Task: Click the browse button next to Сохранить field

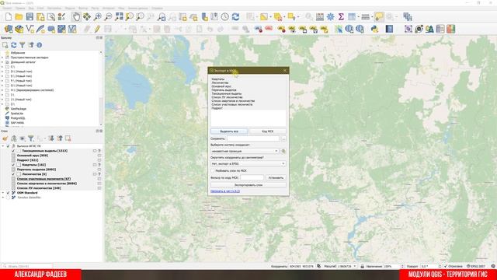Action: click(x=283, y=138)
